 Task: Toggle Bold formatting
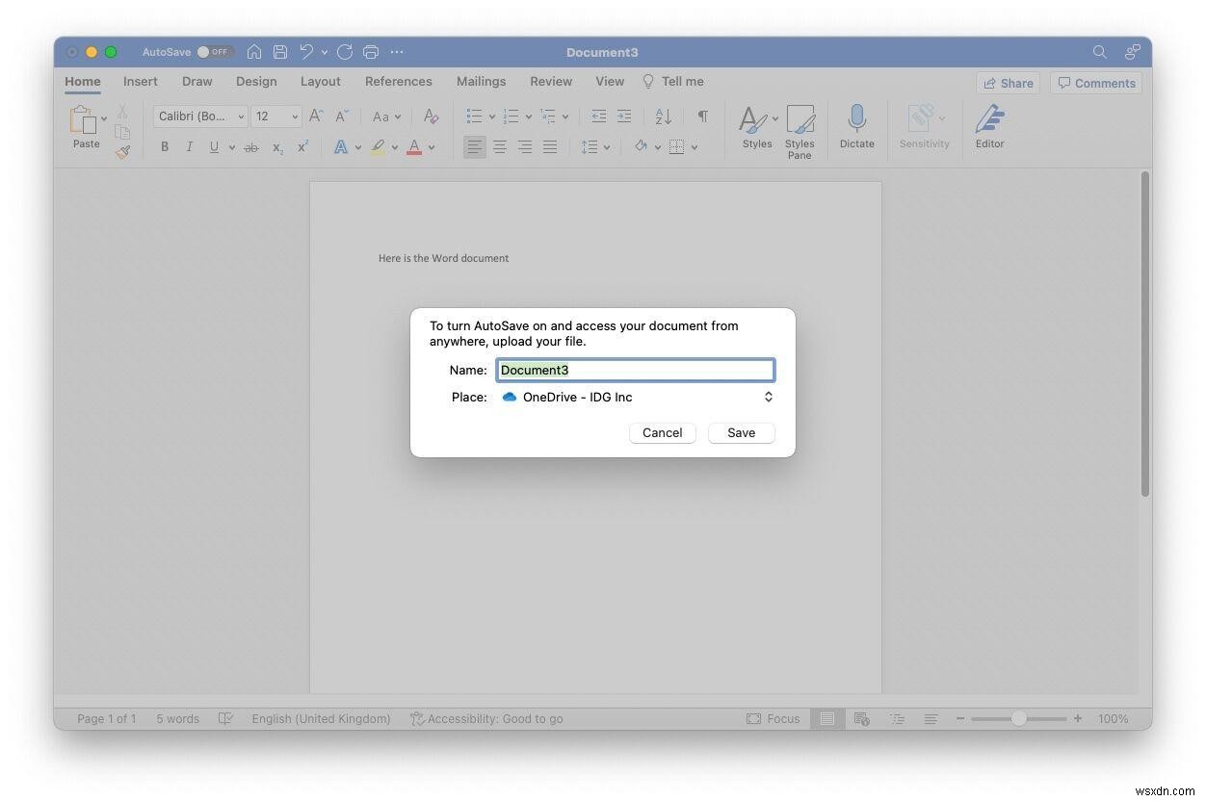pos(165,147)
